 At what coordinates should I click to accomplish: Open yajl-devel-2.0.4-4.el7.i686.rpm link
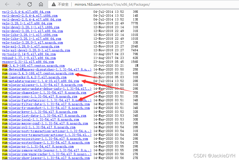(30, 16)
